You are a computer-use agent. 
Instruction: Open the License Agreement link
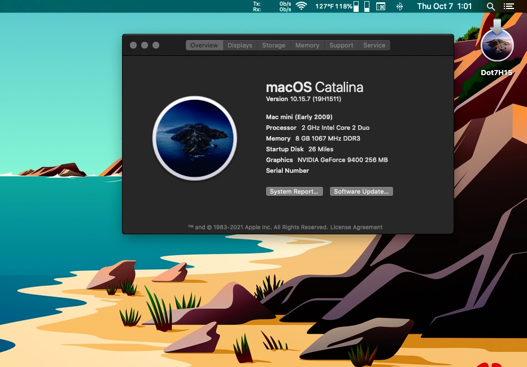point(356,227)
